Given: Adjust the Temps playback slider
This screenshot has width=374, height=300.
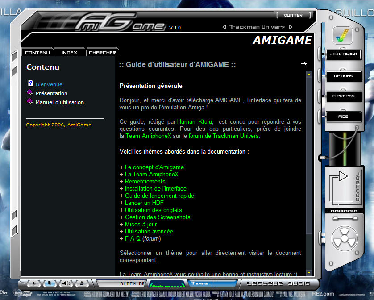Looking at the screenshot, I should coord(212,283).
